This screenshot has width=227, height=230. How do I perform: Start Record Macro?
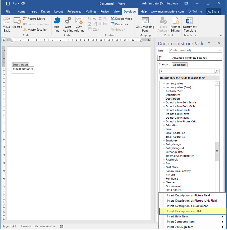click(x=34, y=19)
